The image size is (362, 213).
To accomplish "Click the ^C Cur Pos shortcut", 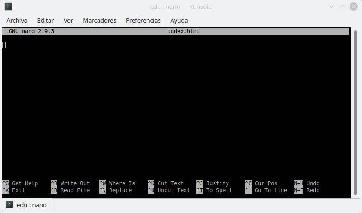I will pos(261,183).
